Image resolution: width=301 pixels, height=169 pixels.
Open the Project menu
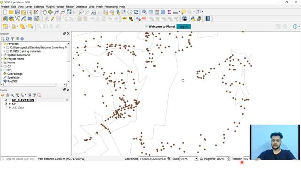click(5, 7)
